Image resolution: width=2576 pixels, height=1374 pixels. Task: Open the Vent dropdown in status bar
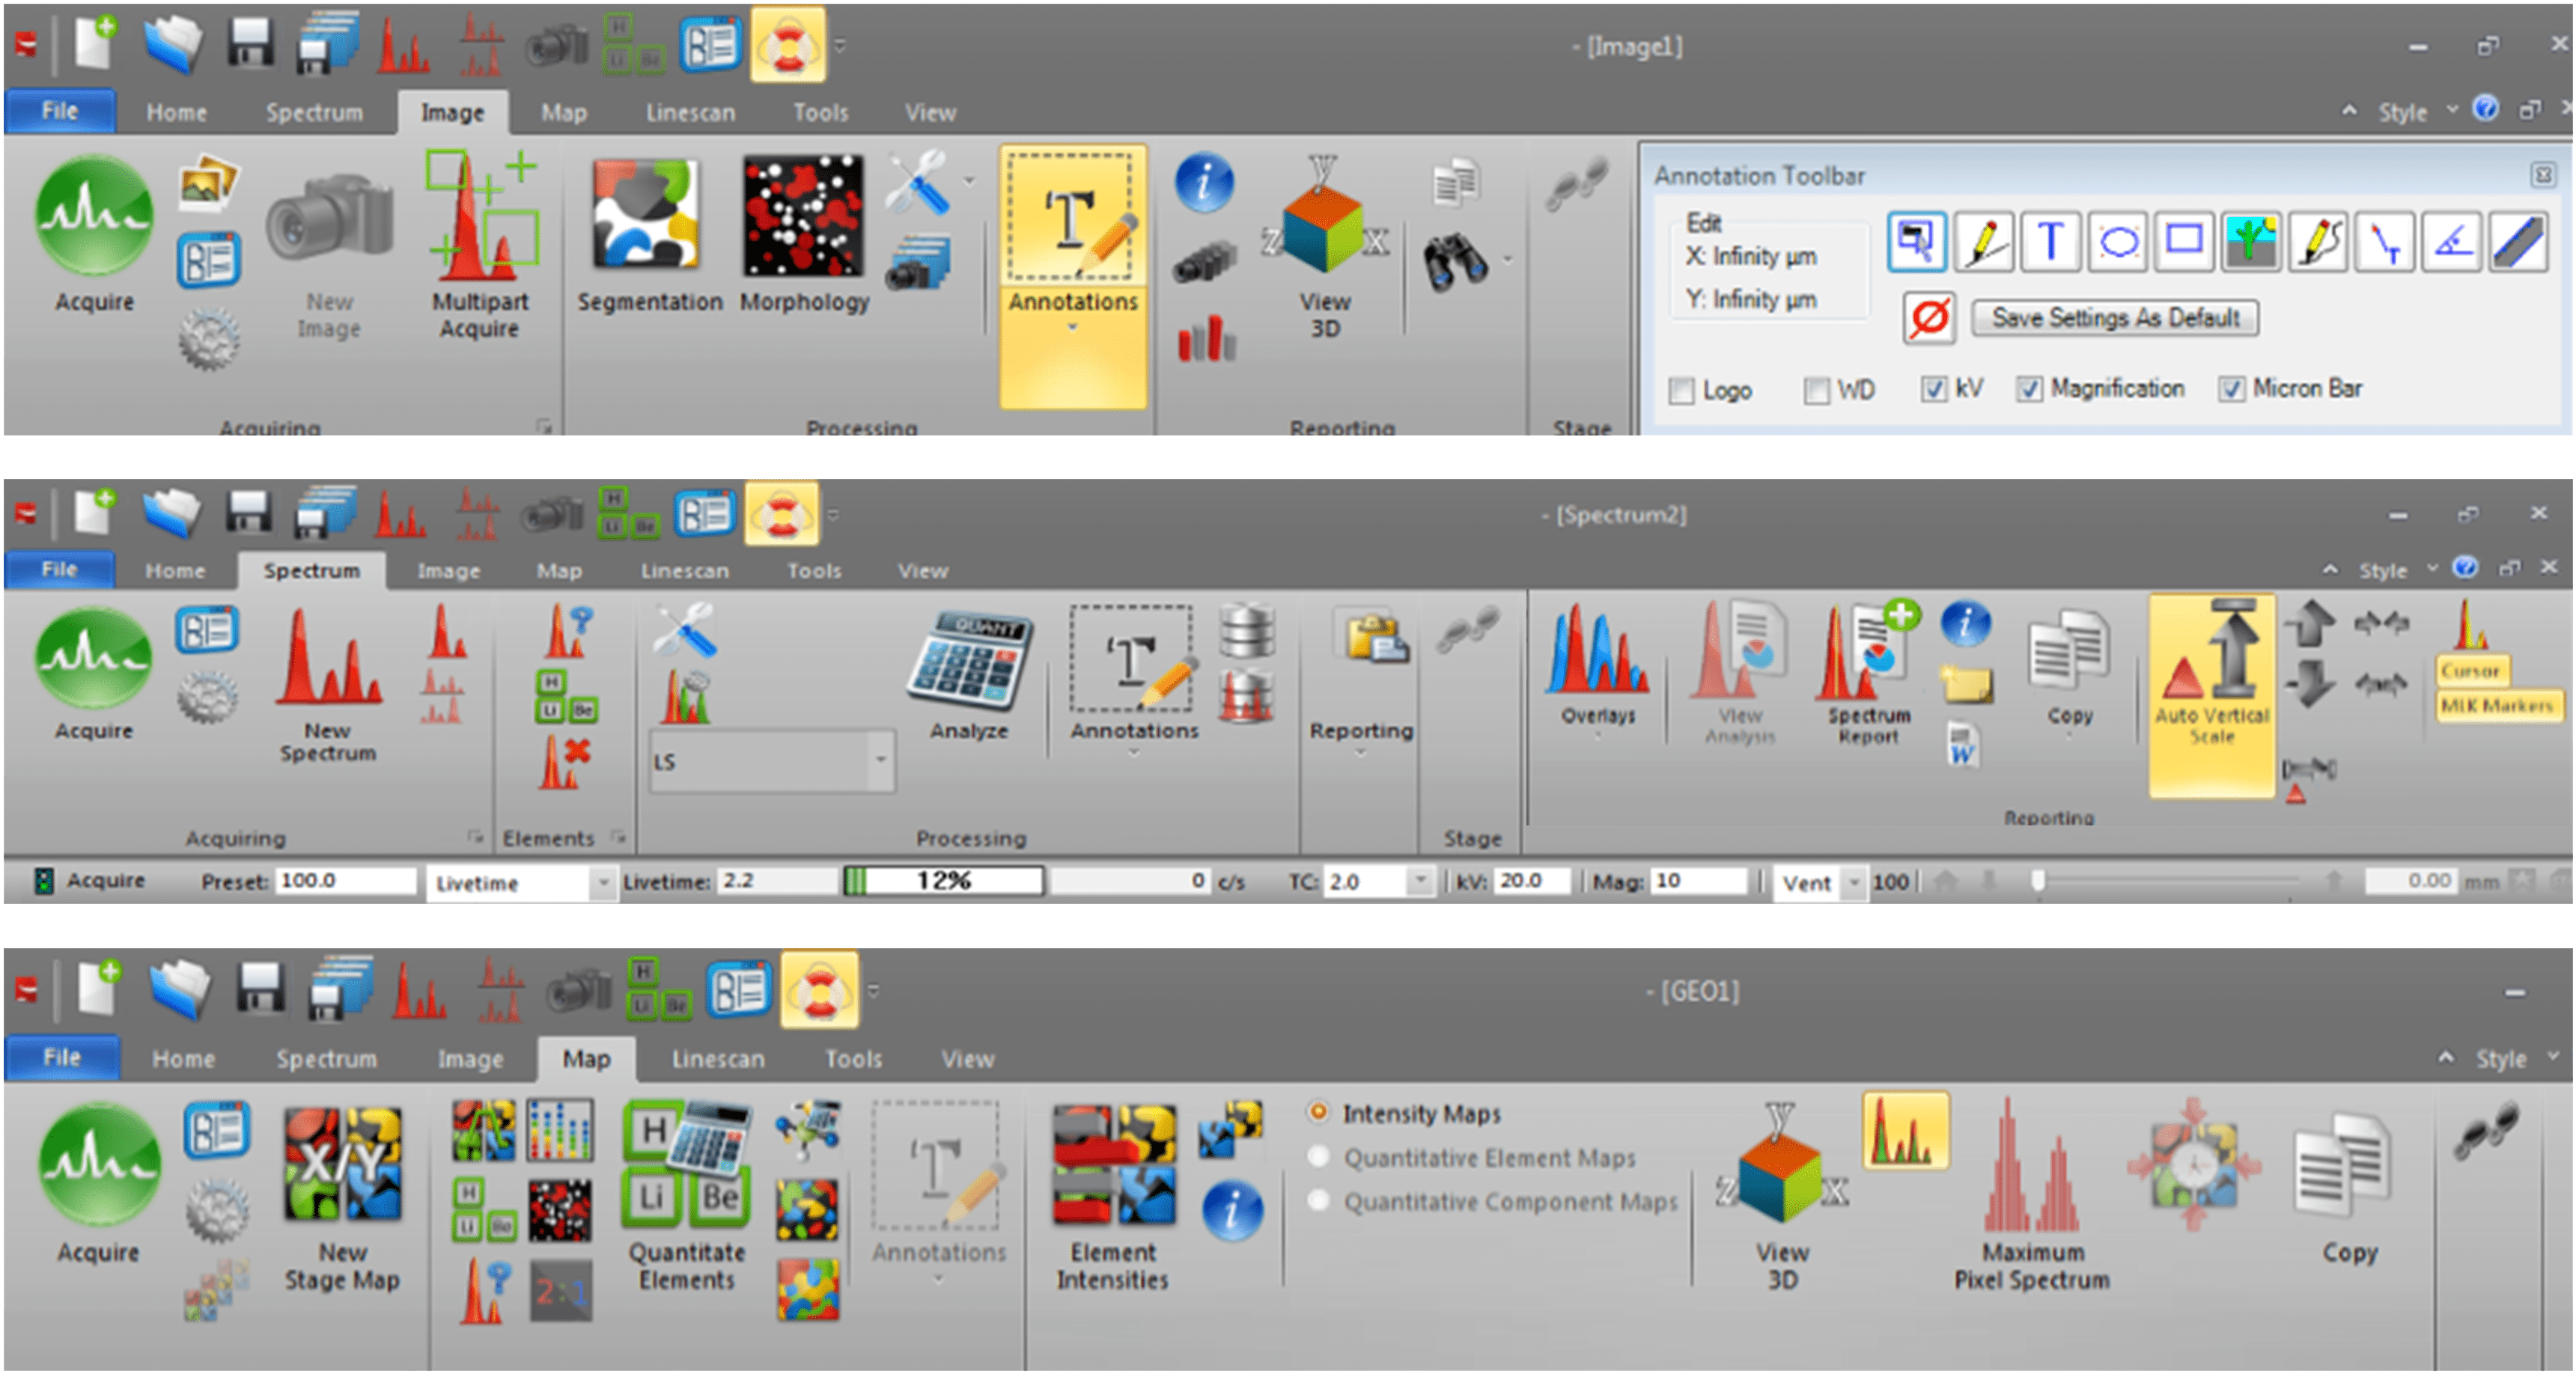(x=1853, y=883)
